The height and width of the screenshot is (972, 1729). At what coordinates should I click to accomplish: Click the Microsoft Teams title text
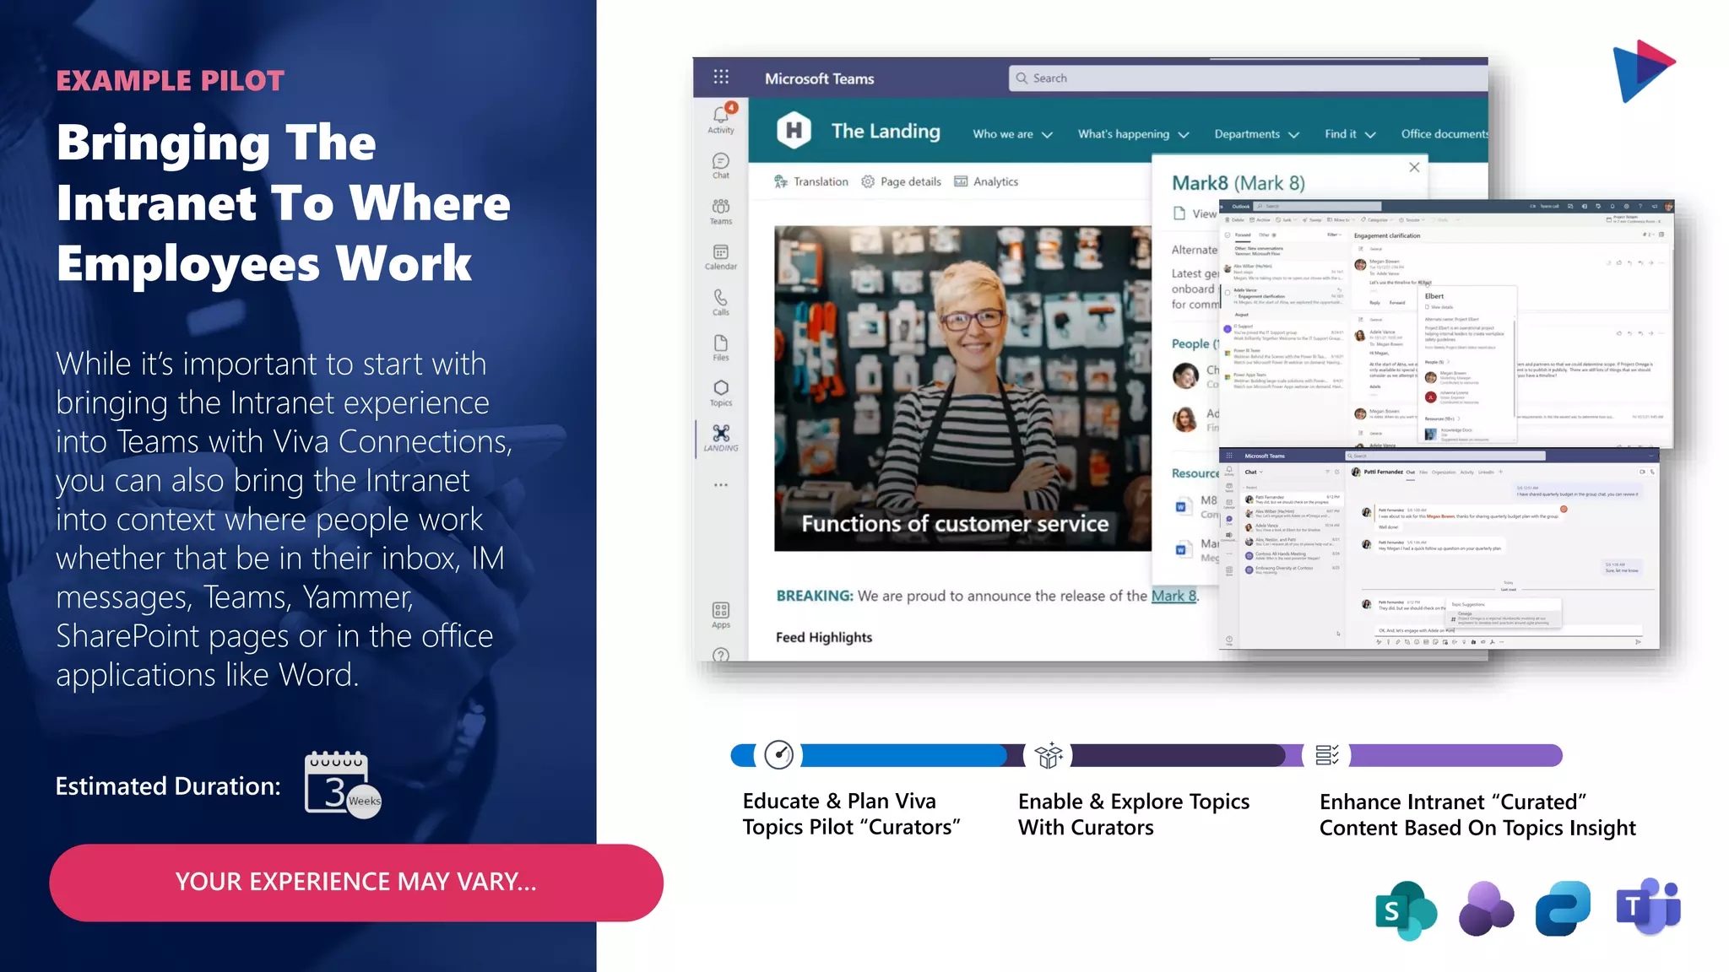tap(819, 78)
